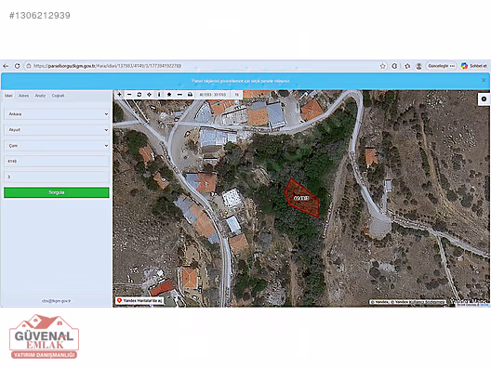The height and width of the screenshot is (368, 491).
Task: Open the Çam neighborhood dropdown
Action: [x=57, y=146]
